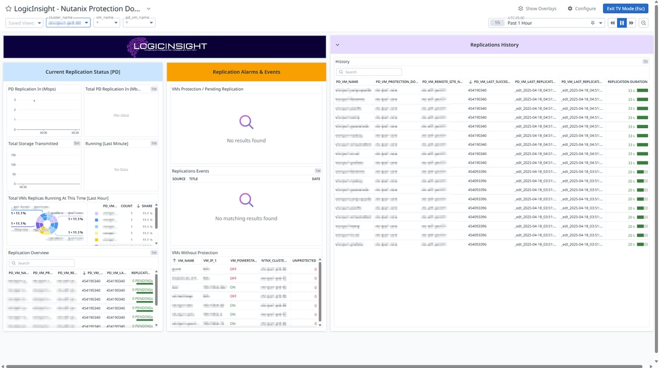
Task: Click the lavender legend color swatch
Action: [96, 213]
